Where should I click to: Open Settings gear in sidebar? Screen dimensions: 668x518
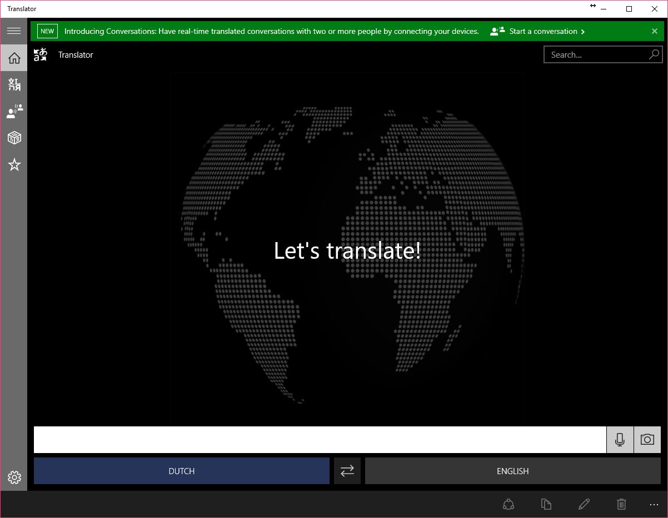pyautogui.click(x=14, y=477)
